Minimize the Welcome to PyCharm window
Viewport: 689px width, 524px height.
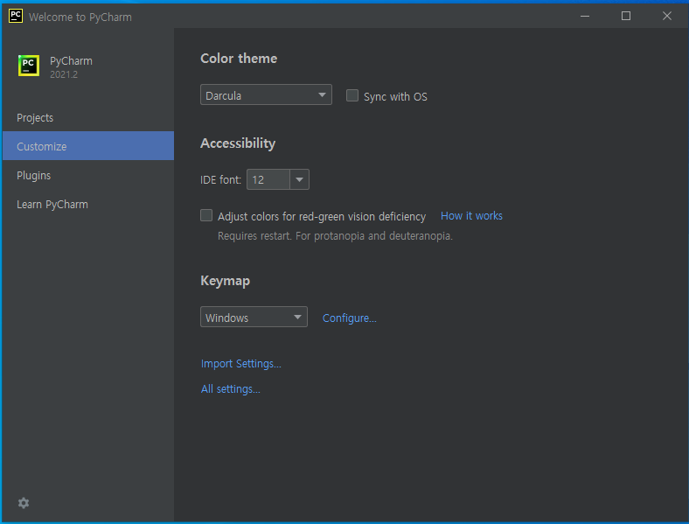pos(585,17)
